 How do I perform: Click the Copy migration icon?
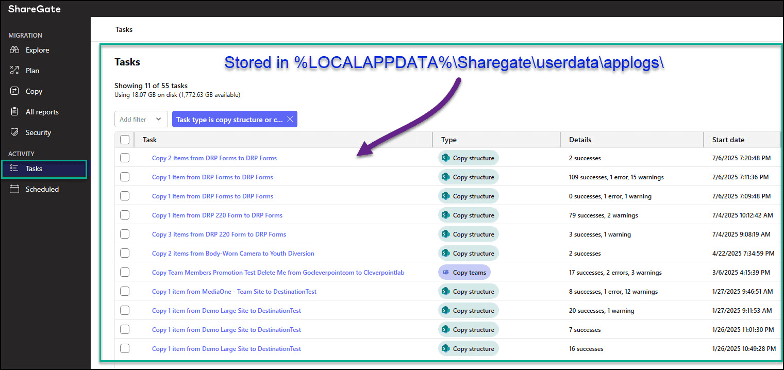15,91
